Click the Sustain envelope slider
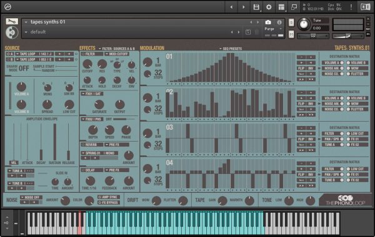 55,142
